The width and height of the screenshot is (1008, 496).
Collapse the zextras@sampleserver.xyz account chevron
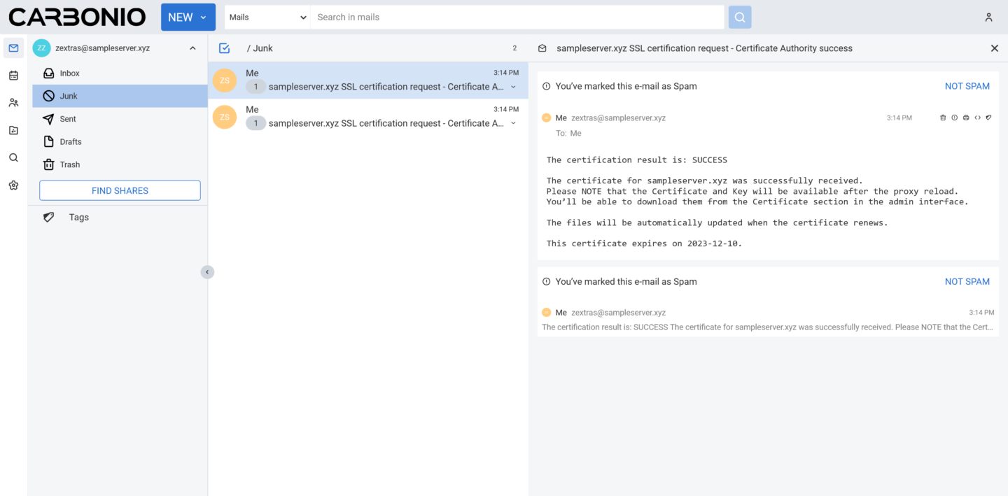pyautogui.click(x=192, y=48)
